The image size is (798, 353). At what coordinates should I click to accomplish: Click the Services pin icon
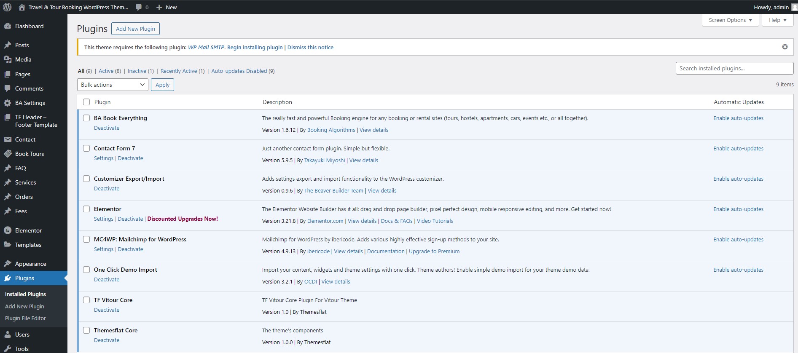point(8,182)
